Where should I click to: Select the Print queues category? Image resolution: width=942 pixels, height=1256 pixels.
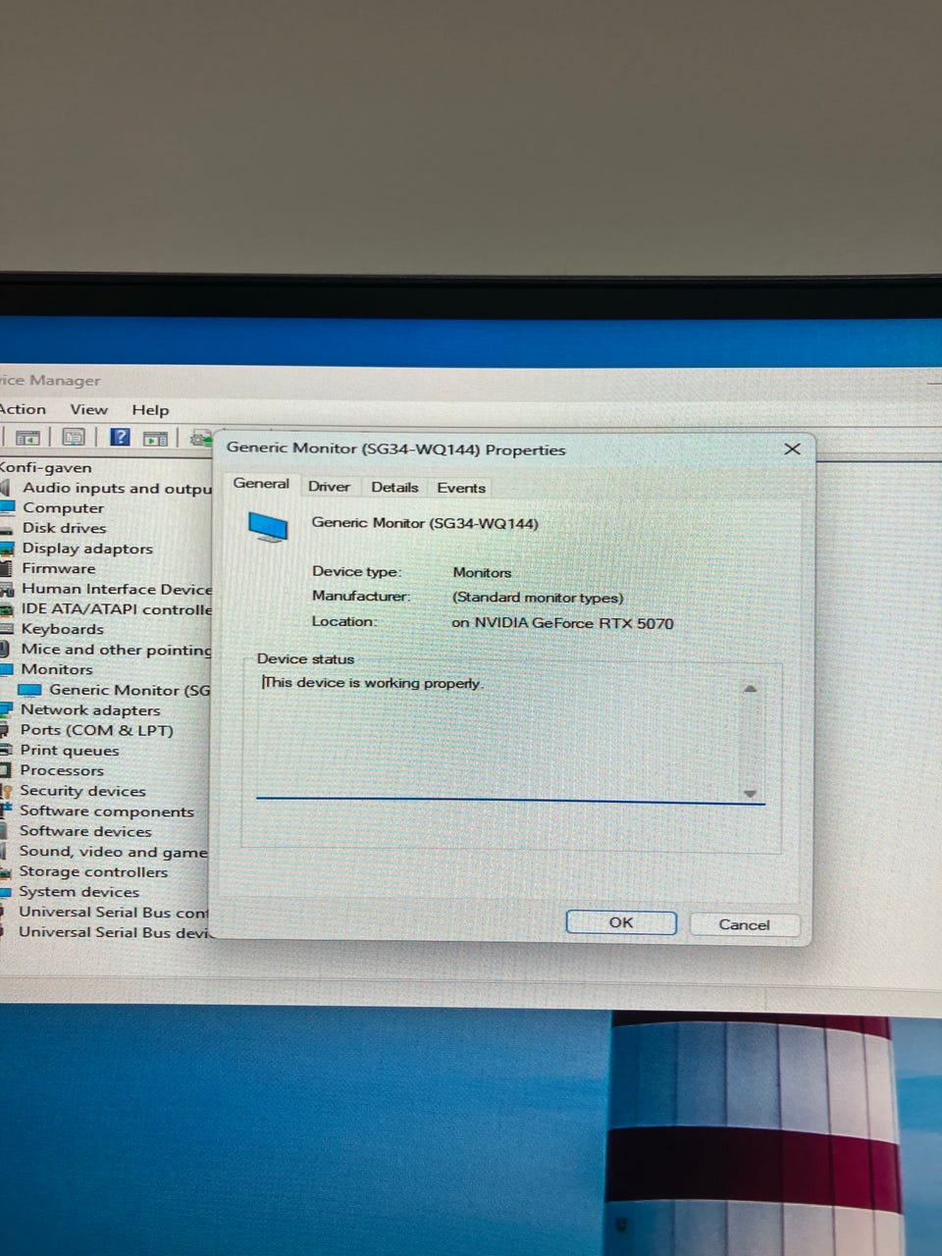[x=70, y=751]
